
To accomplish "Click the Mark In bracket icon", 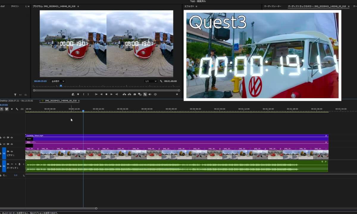I will tap(84, 94).
